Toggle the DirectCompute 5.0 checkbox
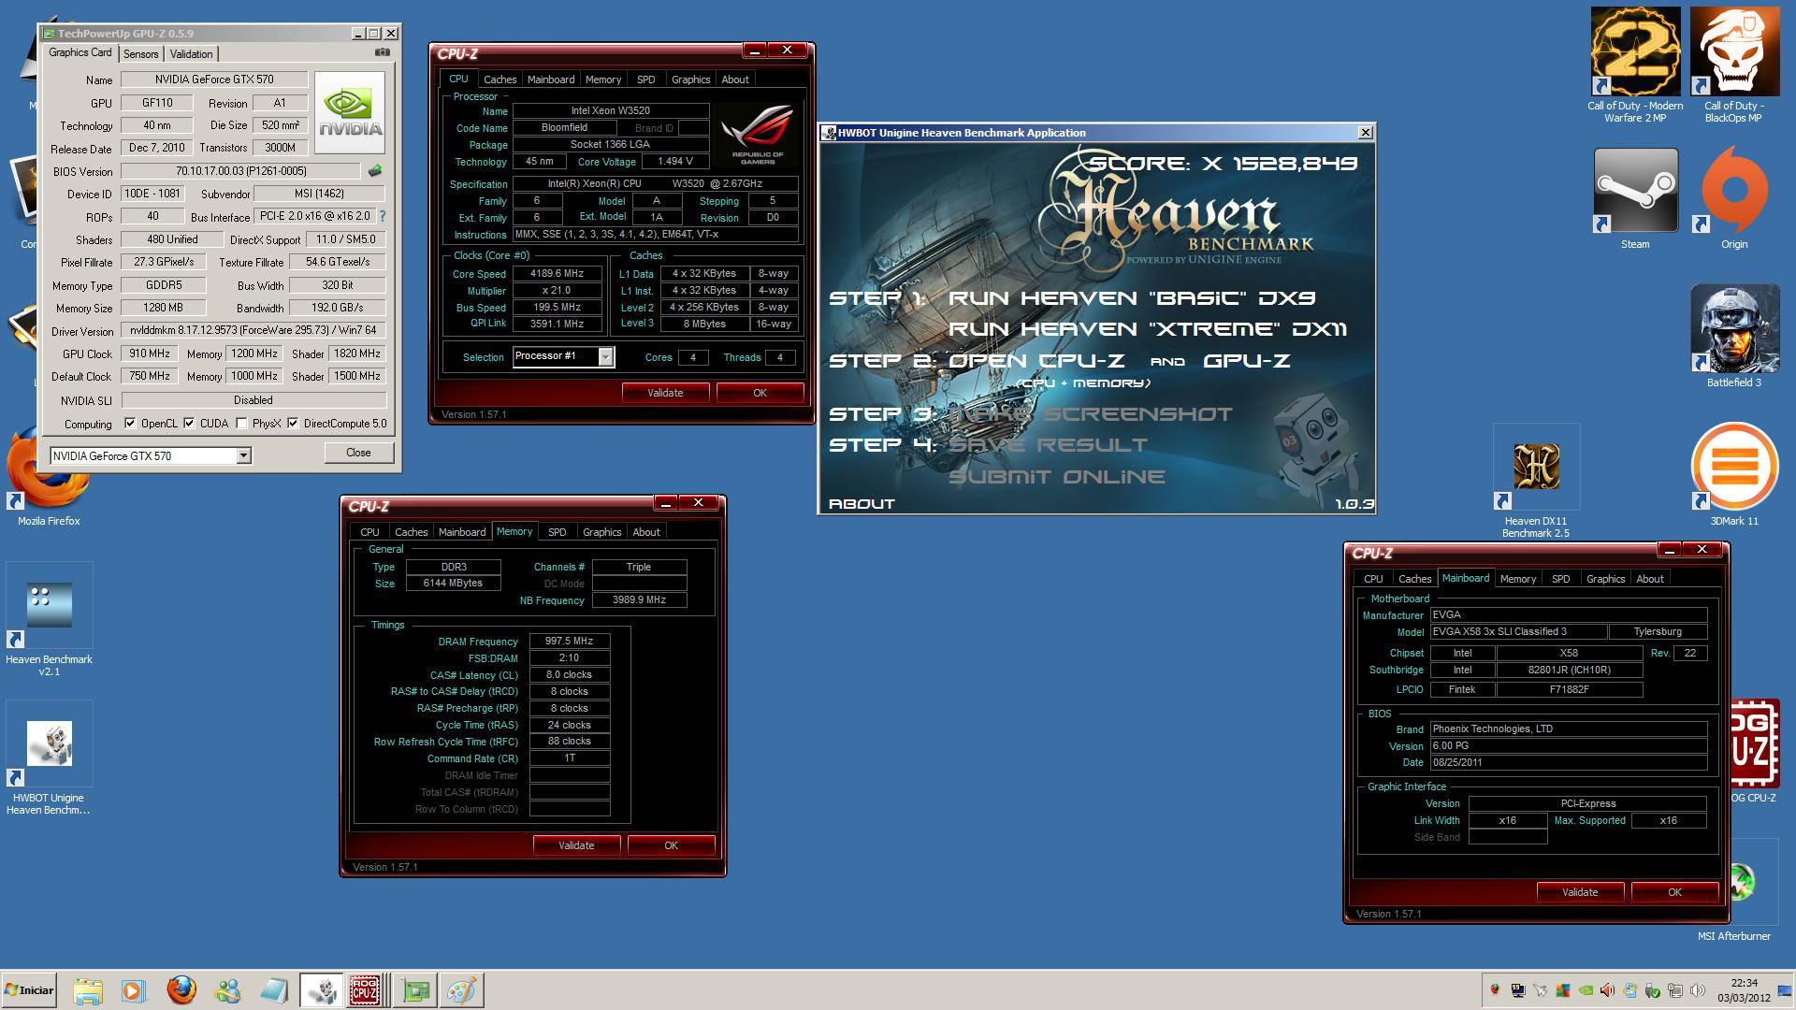This screenshot has width=1796, height=1010. point(293,424)
